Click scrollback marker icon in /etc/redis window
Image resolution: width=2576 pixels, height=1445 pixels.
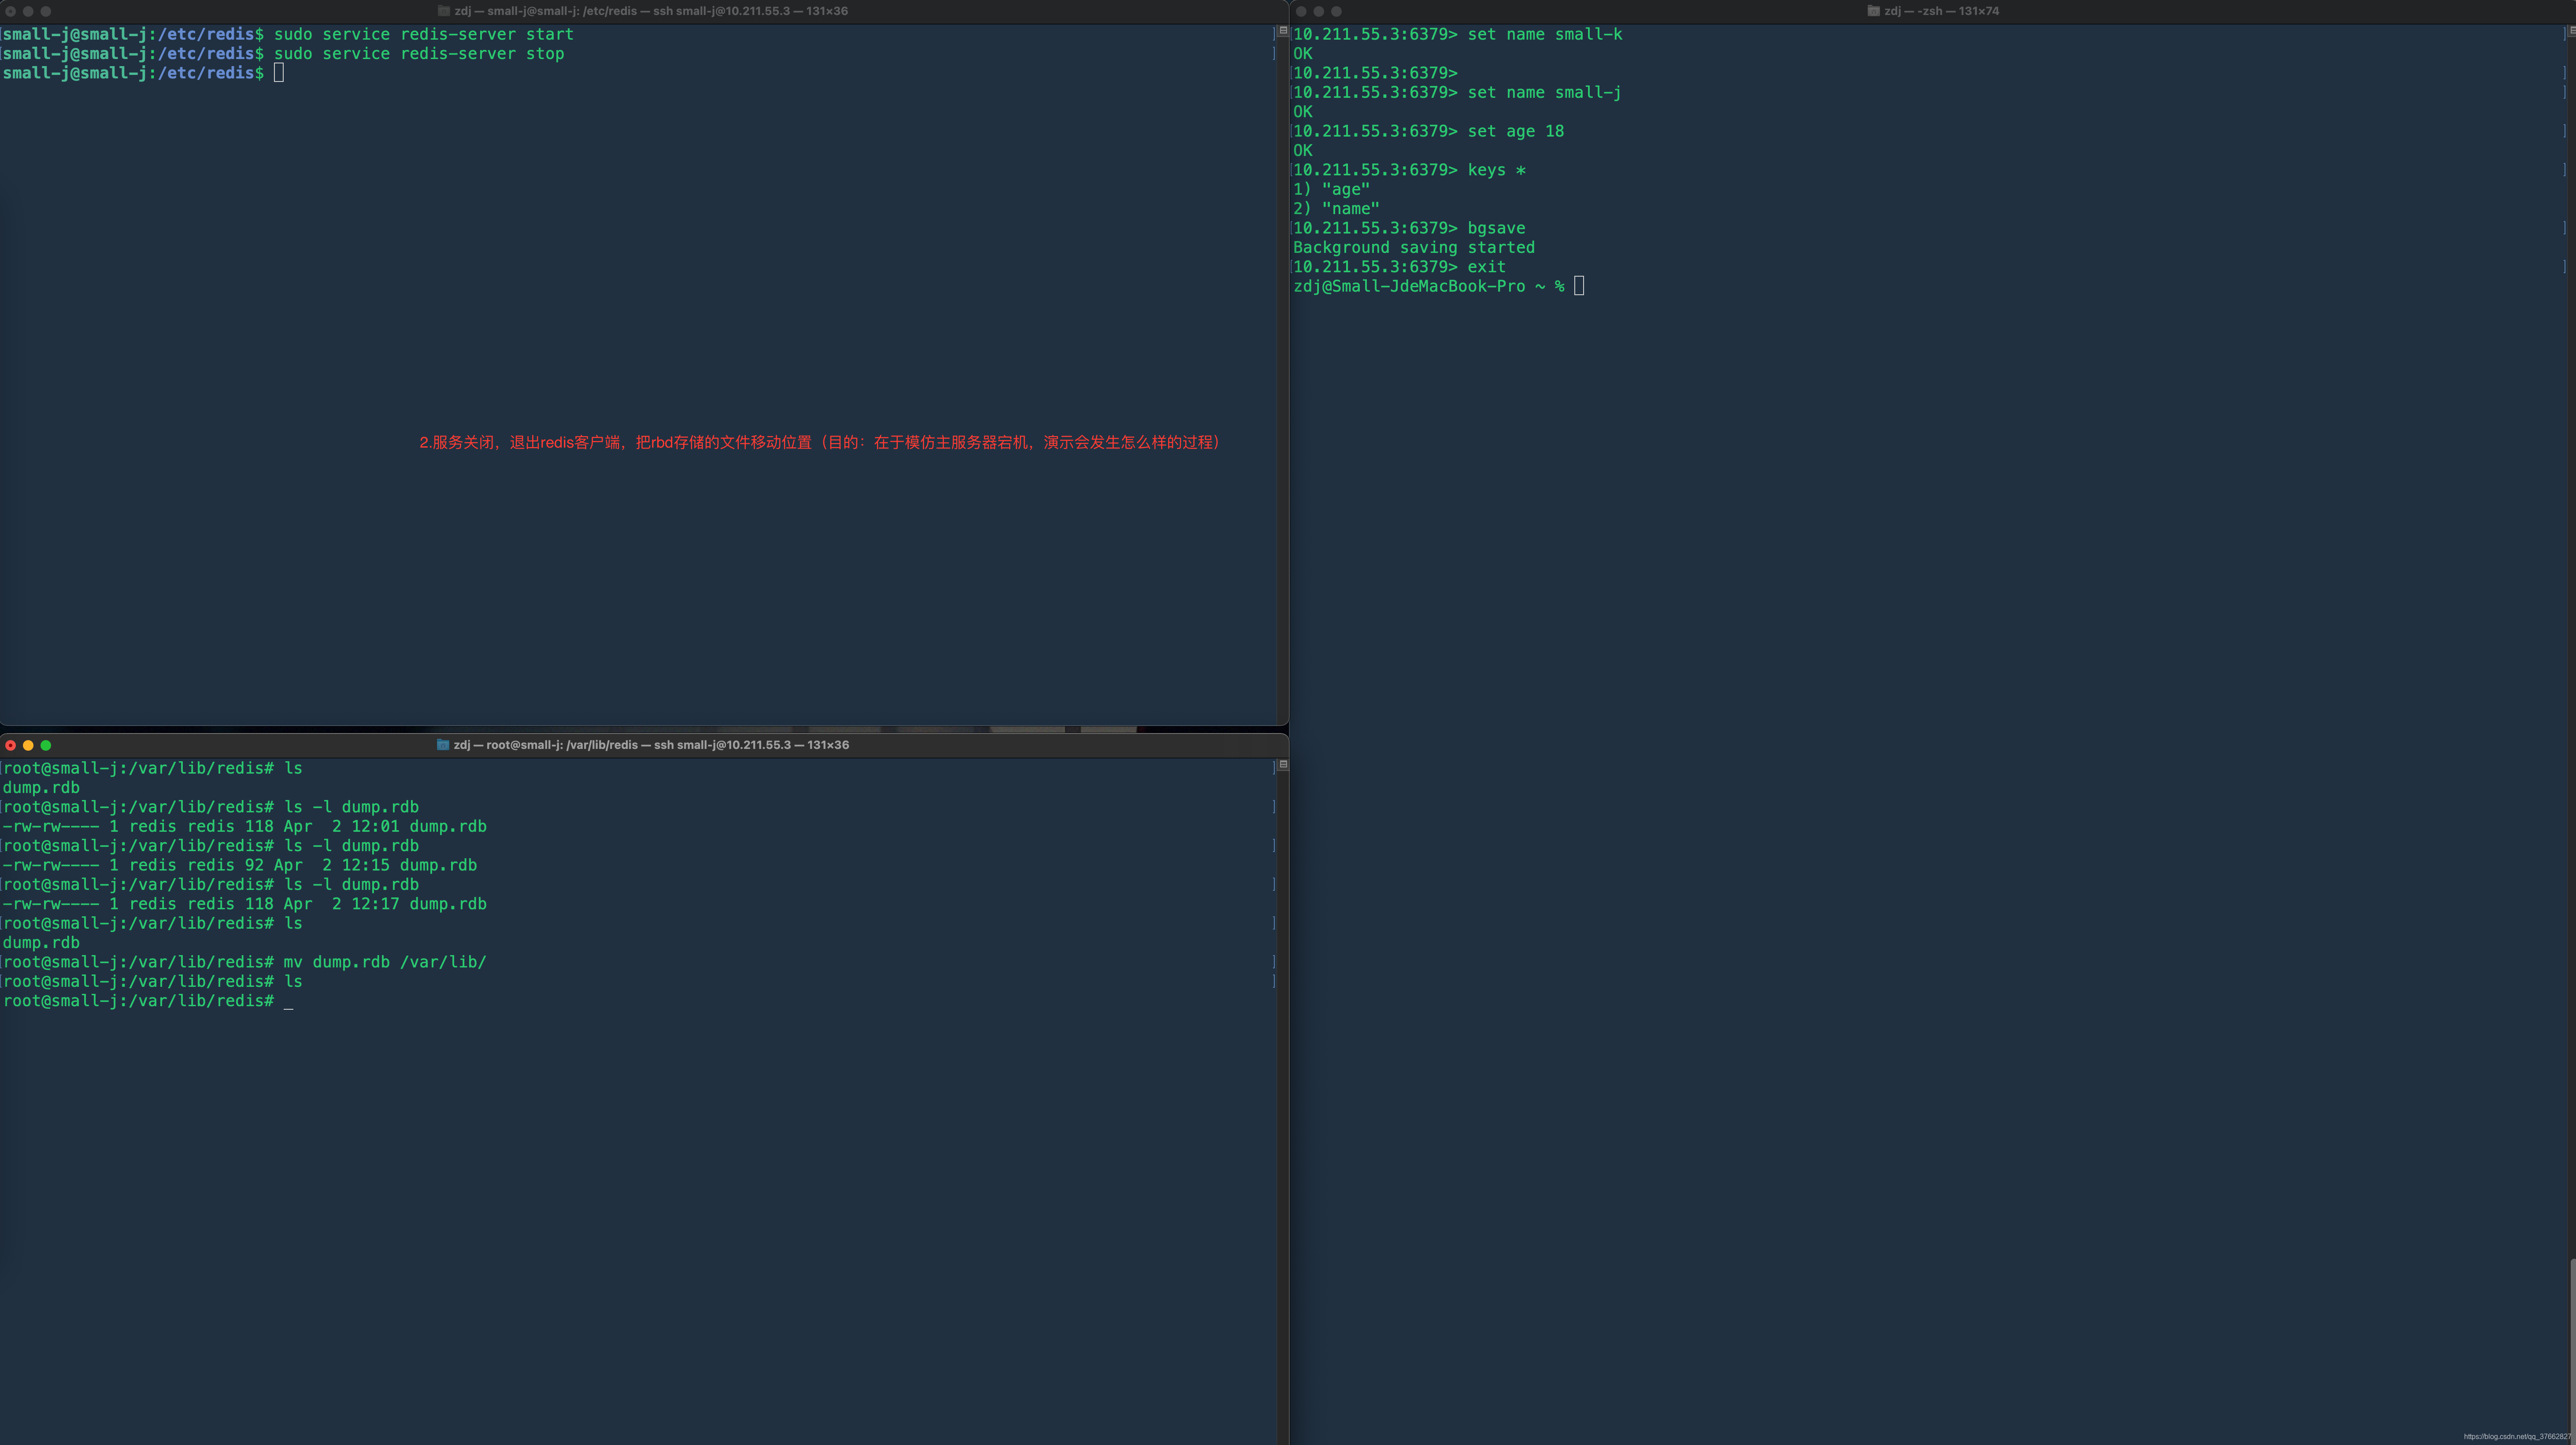1283,31
